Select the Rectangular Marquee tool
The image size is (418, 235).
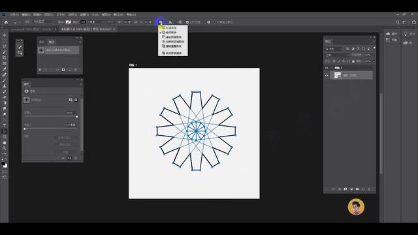pyautogui.click(x=5, y=40)
